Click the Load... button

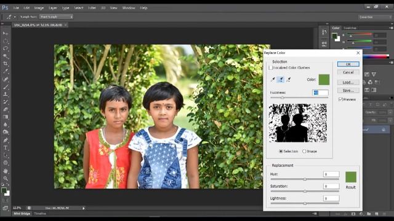tap(348, 82)
